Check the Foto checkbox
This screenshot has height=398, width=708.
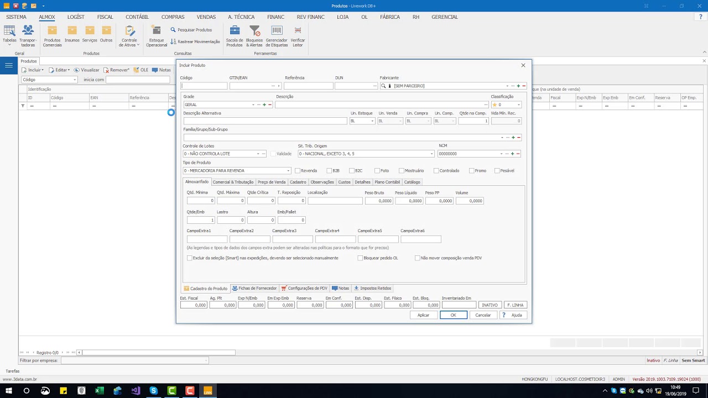pos(377,171)
